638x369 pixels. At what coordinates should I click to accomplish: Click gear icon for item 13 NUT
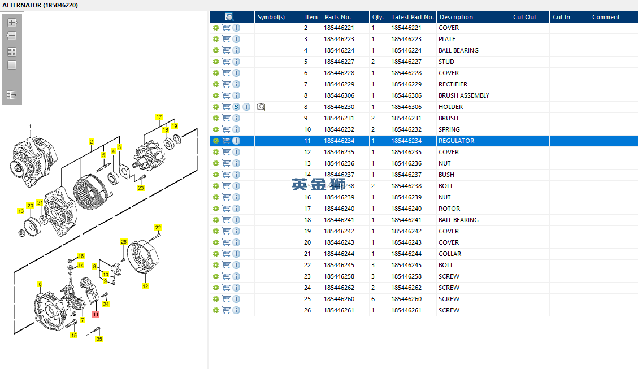pyautogui.click(x=216, y=163)
